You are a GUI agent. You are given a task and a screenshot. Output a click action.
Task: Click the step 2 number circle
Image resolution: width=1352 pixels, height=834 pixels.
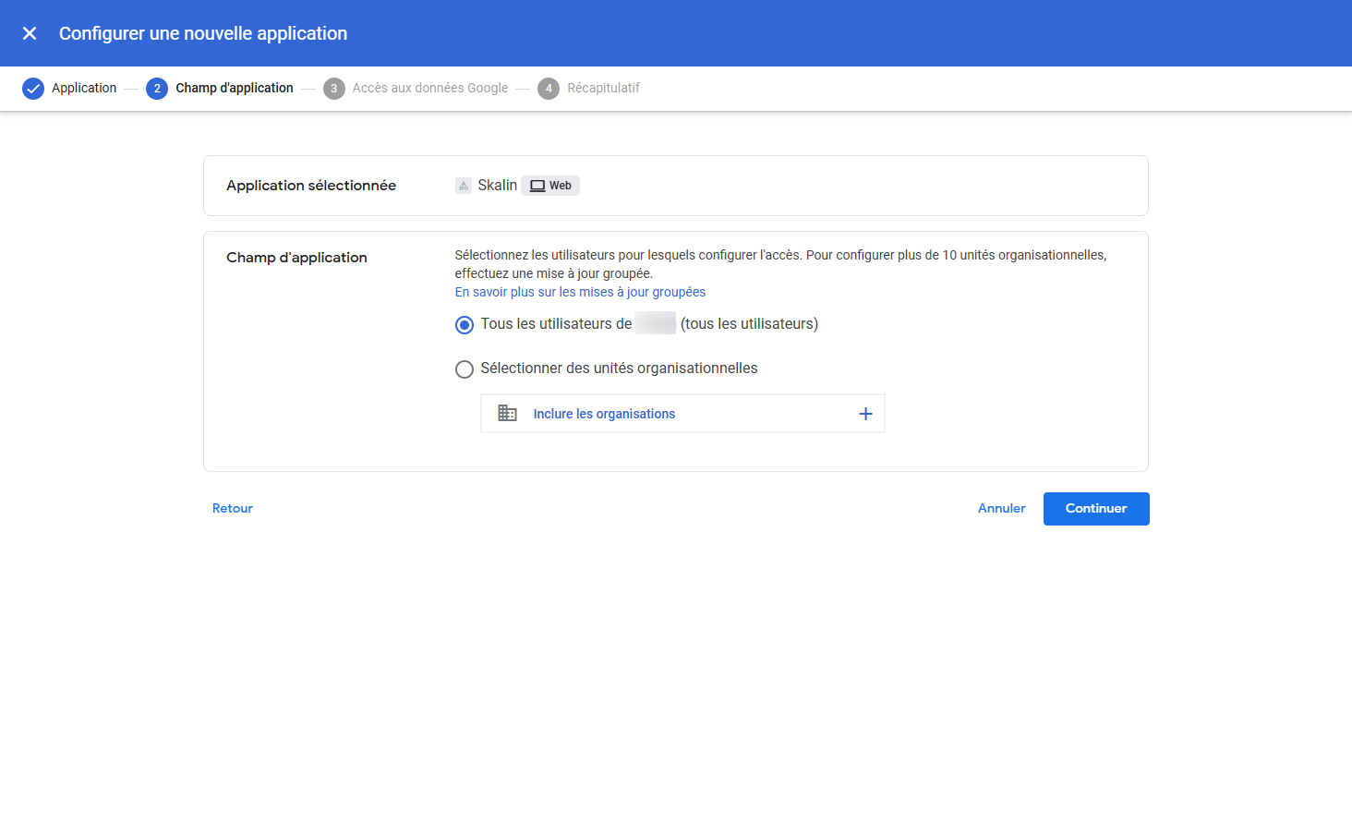pos(157,89)
